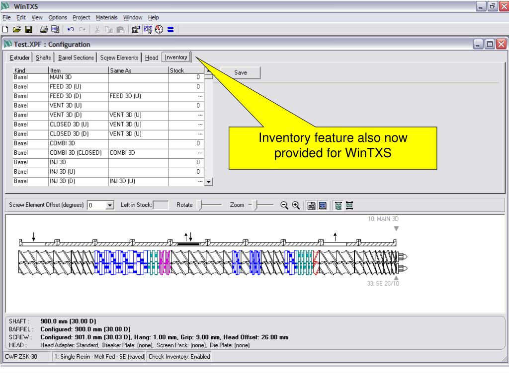Open the Materials menu

pos(106,17)
